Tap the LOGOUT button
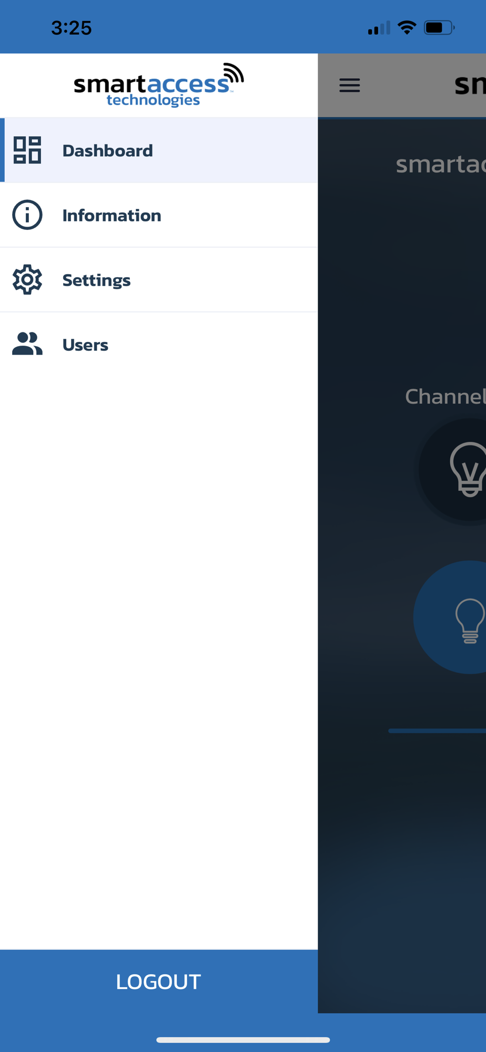Viewport: 486px width, 1052px height. (159, 982)
